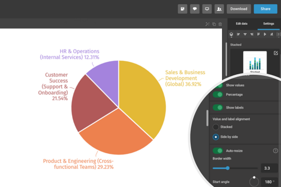Click the settings panel scrollbar thumb

pyautogui.click(x=207, y=118)
